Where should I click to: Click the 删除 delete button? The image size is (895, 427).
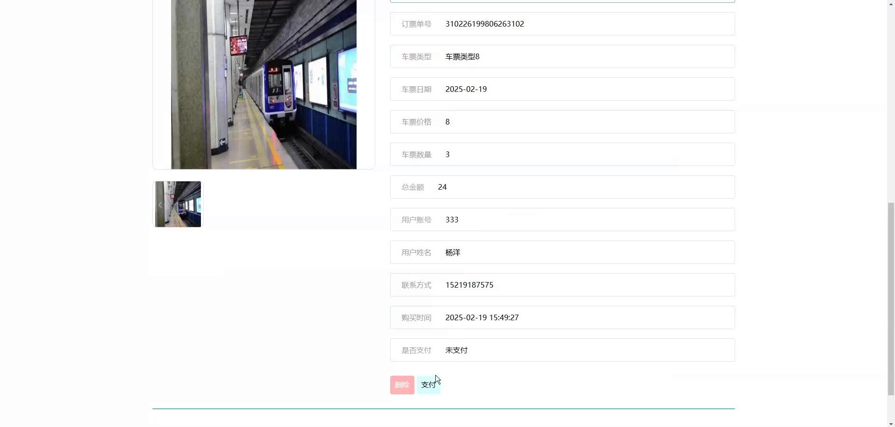click(x=402, y=385)
